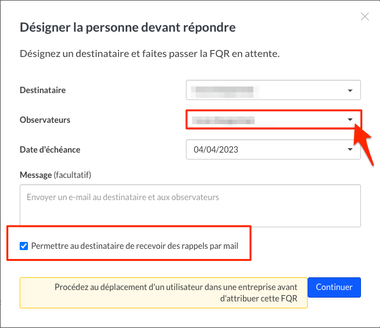Open the Observateurs dropdown arrow
380x328 pixels.
(x=350, y=120)
